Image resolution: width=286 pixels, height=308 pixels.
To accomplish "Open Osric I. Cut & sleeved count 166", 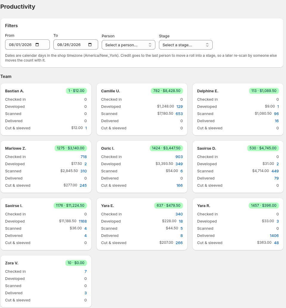I will [180, 185].
